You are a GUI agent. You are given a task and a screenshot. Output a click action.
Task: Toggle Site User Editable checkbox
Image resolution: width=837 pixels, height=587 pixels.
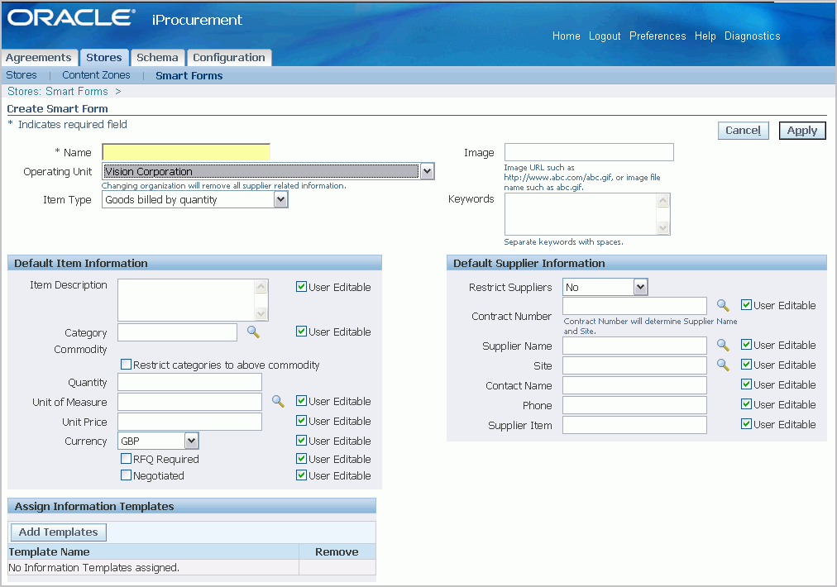(746, 365)
